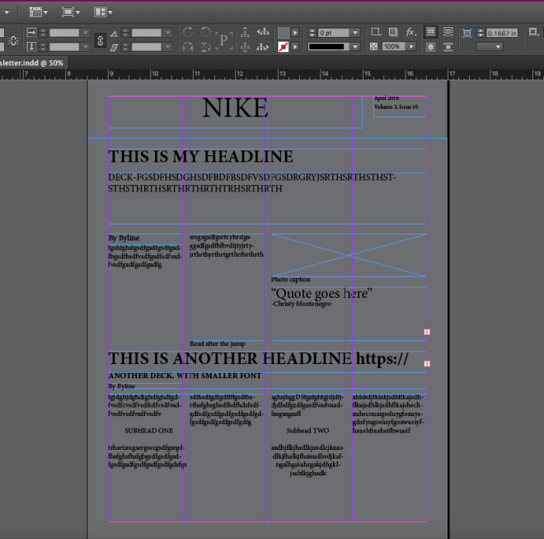Click the Volume 3, Issue 10 text
This screenshot has width=544, height=539.
(396, 106)
